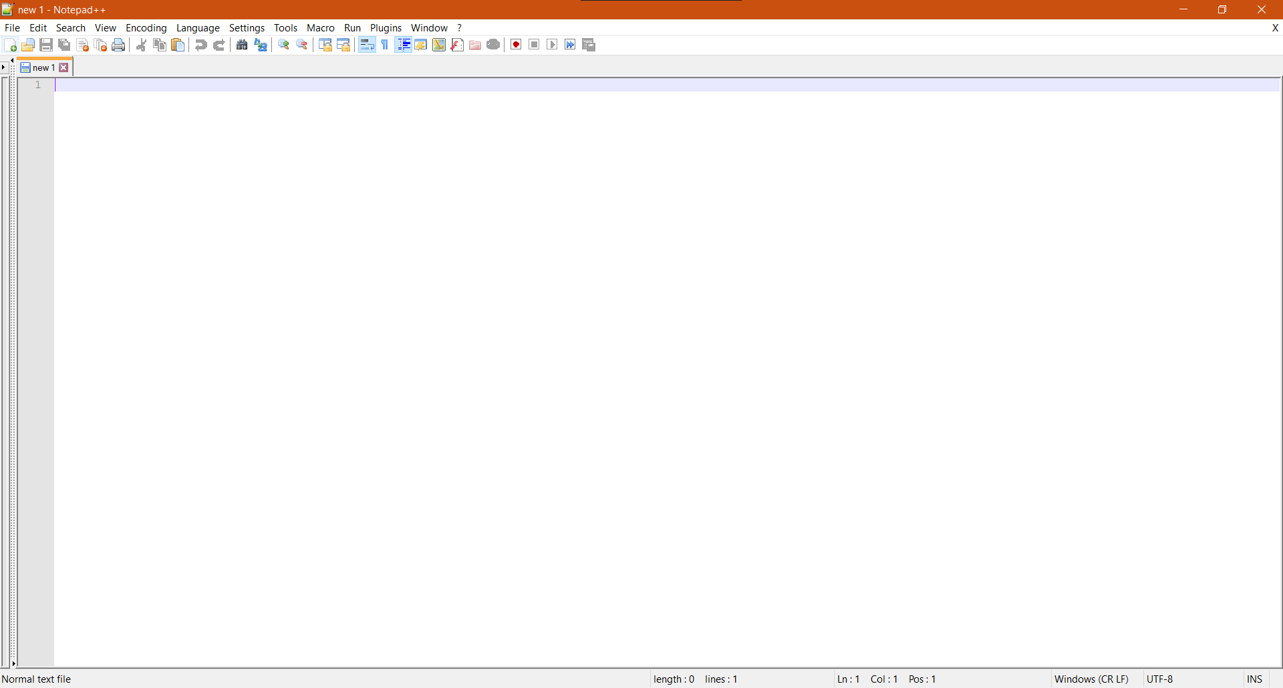Open Find with the binoculars icon
1283x688 pixels.
242,45
